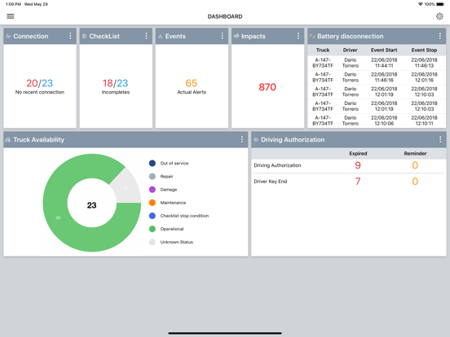Select battery row starting 11:46:16
450x337 pixels.
pyautogui.click(x=377, y=77)
